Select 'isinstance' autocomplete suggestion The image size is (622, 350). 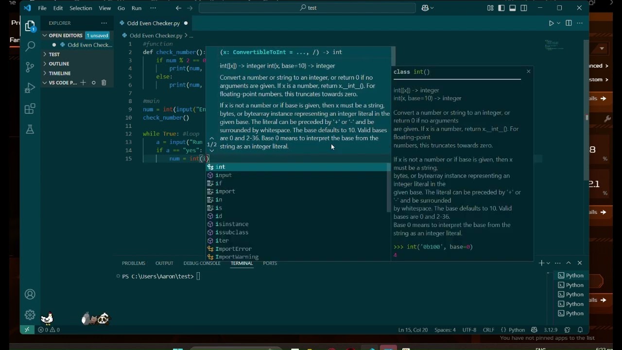tap(298, 224)
